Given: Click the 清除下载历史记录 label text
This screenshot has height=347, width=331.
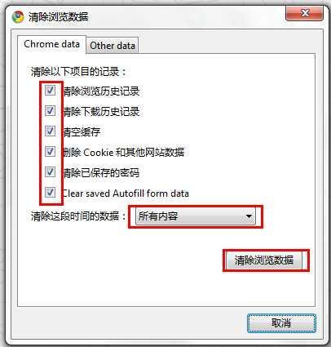Looking at the screenshot, I should 101,111.
